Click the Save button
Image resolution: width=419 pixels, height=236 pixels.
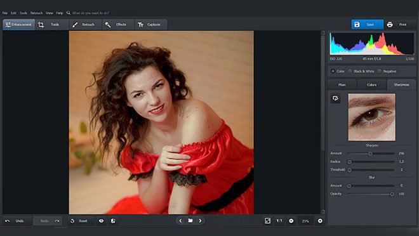pyautogui.click(x=368, y=25)
